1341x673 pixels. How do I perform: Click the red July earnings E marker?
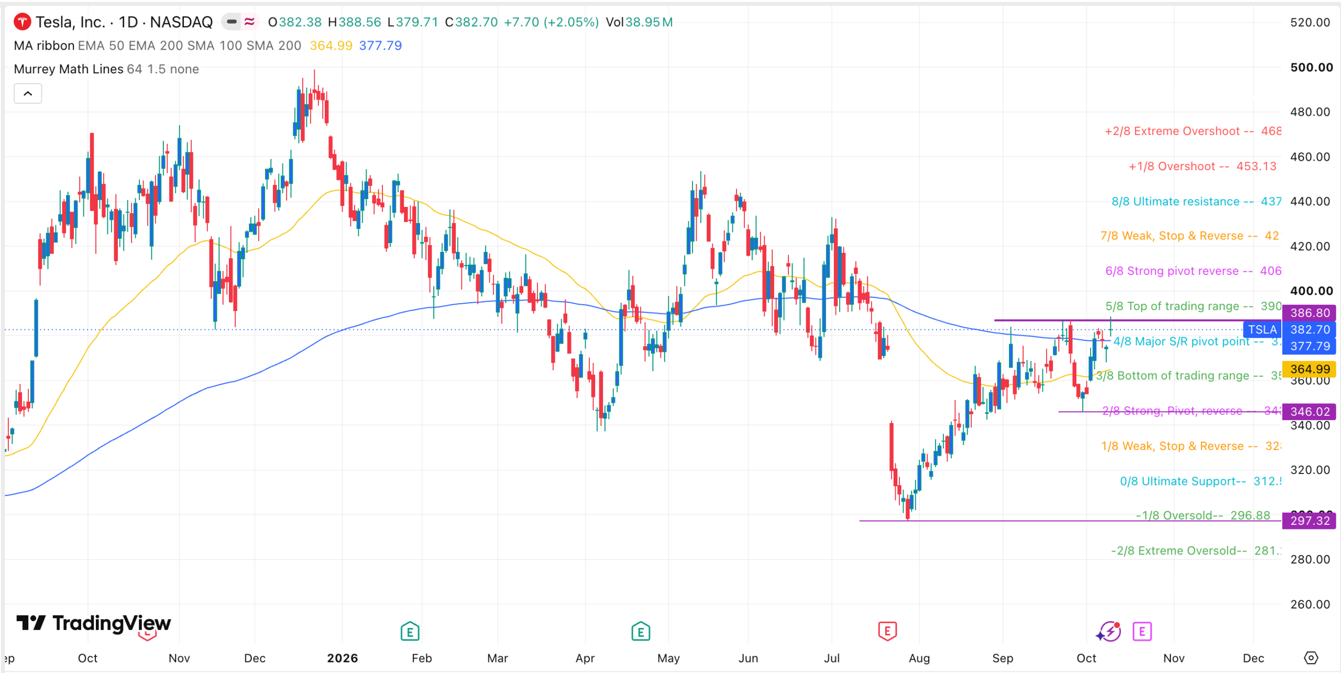click(x=887, y=631)
